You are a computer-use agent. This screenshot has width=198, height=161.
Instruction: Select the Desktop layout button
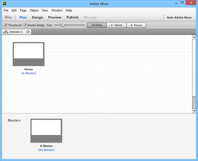point(97,25)
